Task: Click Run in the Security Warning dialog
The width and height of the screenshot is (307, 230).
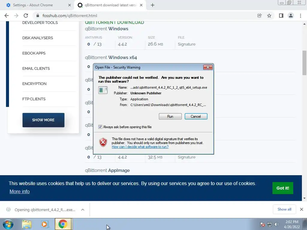Action: pos(170,116)
